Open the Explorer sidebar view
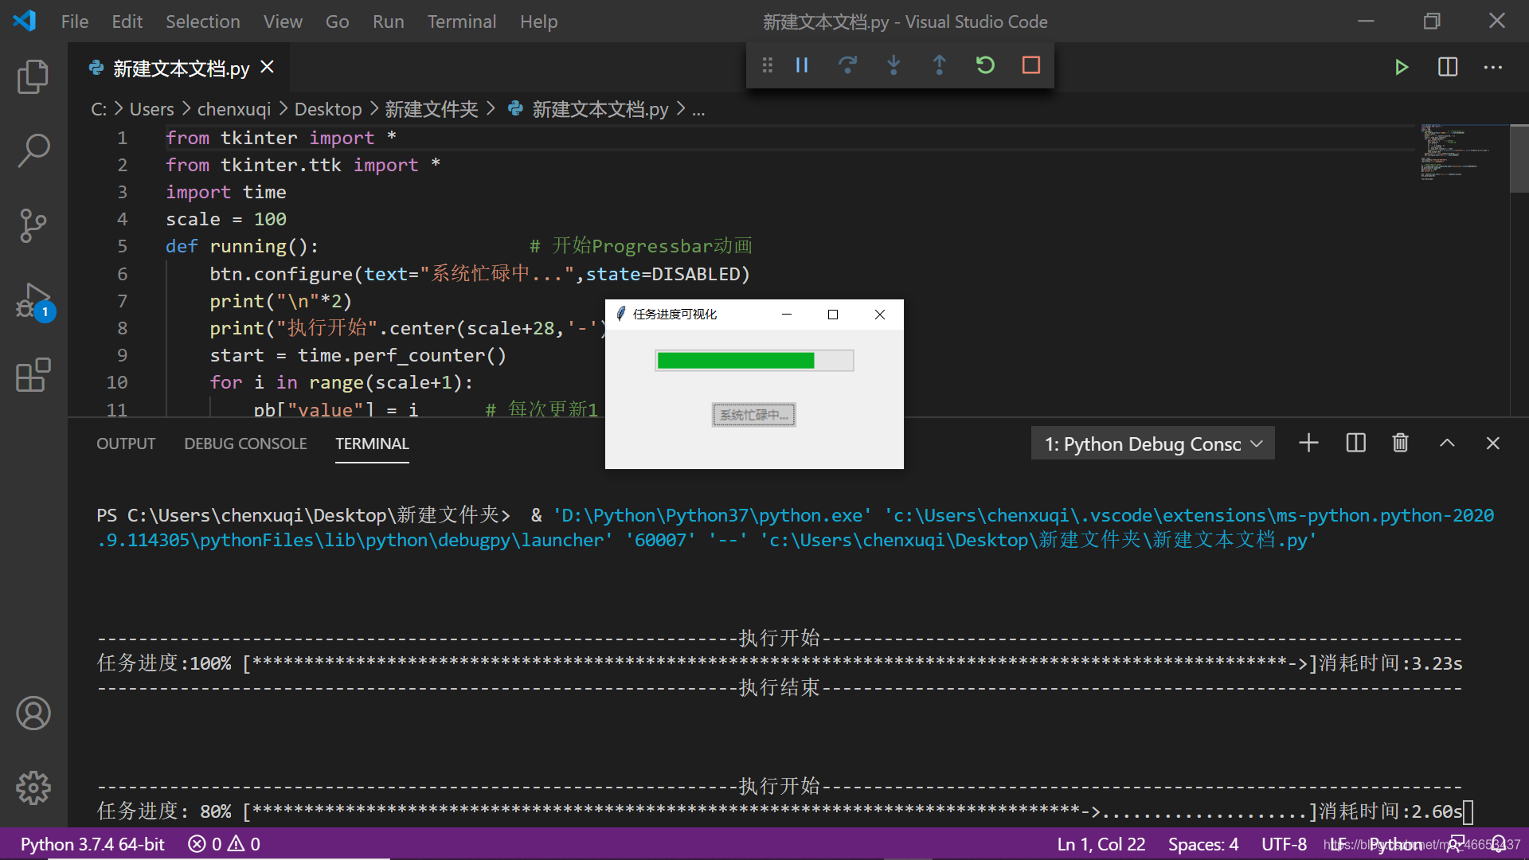Viewport: 1529px width, 860px height. [x=33, y=77]
